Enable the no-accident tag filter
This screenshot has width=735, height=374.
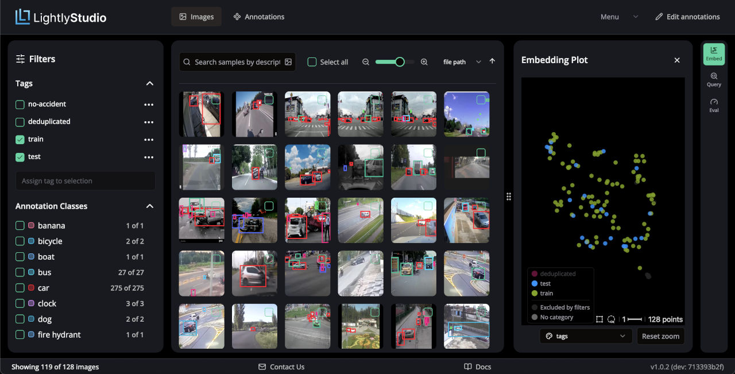20,105
